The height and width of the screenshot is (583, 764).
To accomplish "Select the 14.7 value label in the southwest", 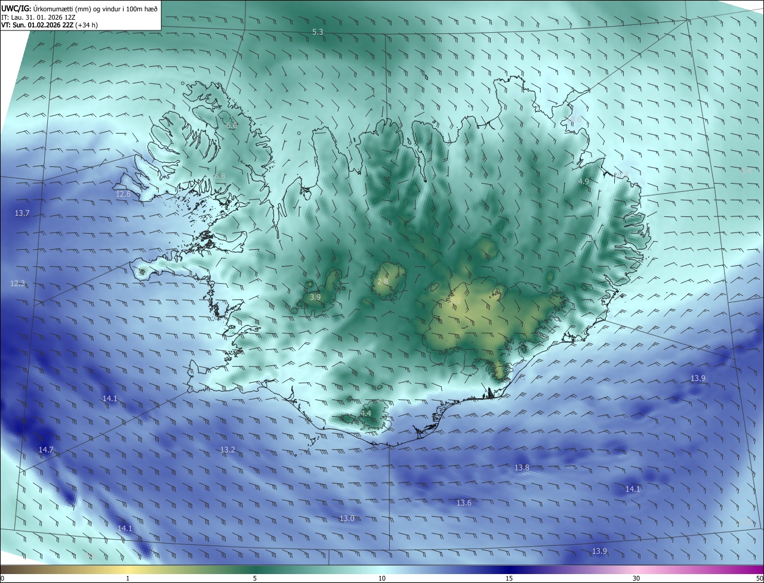I will [x=46, y=449].
